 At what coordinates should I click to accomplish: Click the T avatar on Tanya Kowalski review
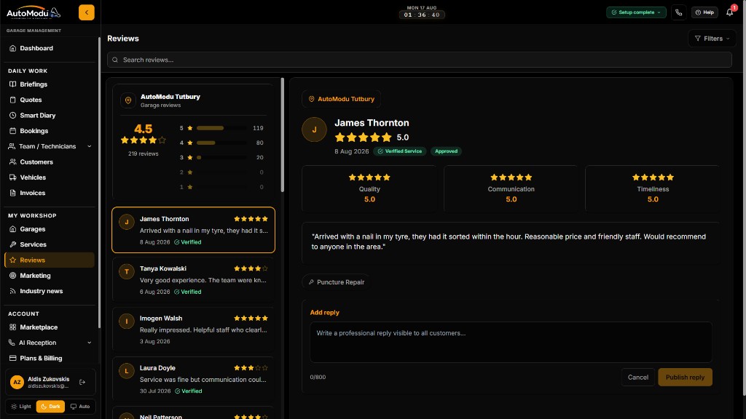click(x=127, y=272)
